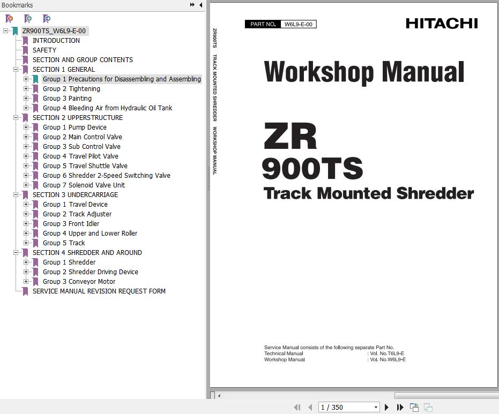
Task: Click the bookmark icon beside SERVICE MANUAL REVISION REQUEST FORM
Action: click(x=26, y=291)
